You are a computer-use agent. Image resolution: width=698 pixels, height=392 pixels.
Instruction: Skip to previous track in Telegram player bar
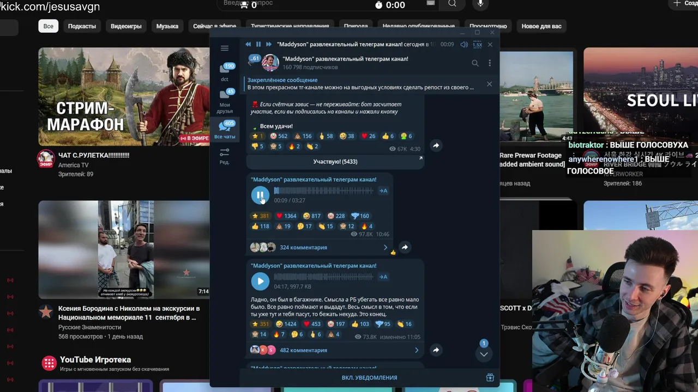(x=248, y=44)
